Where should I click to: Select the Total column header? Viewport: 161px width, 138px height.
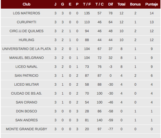121,4
